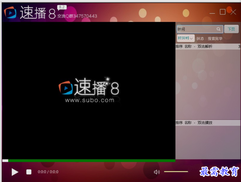Open the BTSOW source dropdown

[x=186, y=38]
